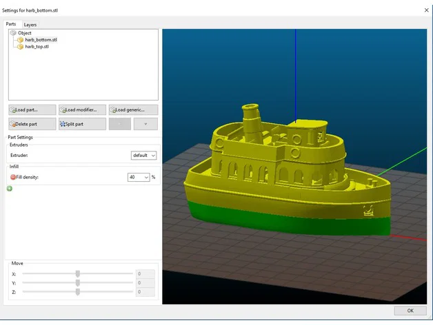Click the Y move value field

pos(145,283)
